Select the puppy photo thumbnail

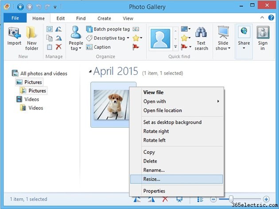tap(111, 104)
